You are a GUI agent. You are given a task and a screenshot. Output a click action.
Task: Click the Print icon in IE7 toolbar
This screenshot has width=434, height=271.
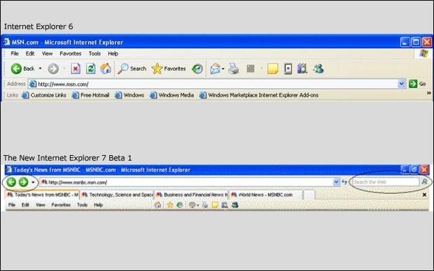click(x=205, y=205)
